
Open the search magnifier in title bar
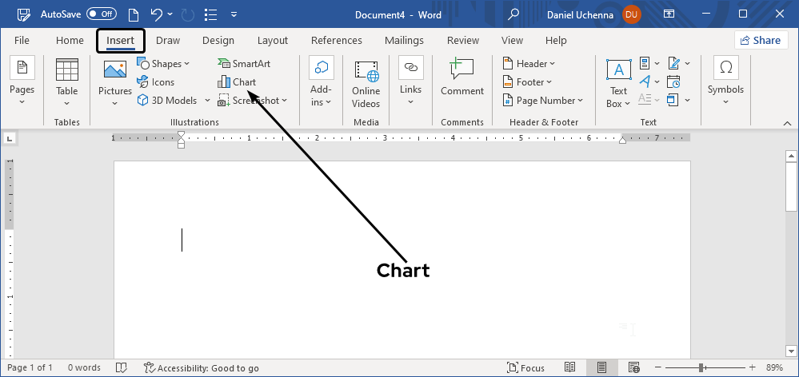(513, 14)
